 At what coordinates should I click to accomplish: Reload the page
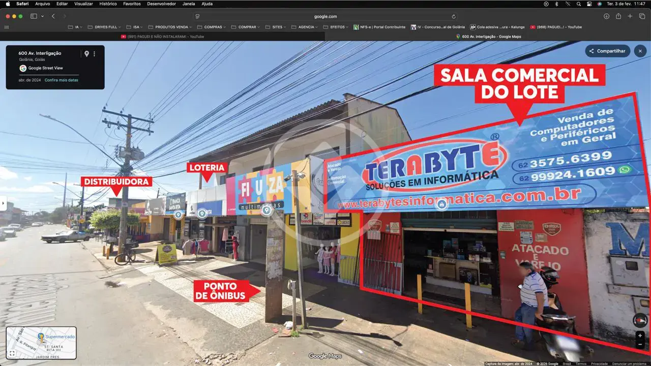tap(454, 16)
